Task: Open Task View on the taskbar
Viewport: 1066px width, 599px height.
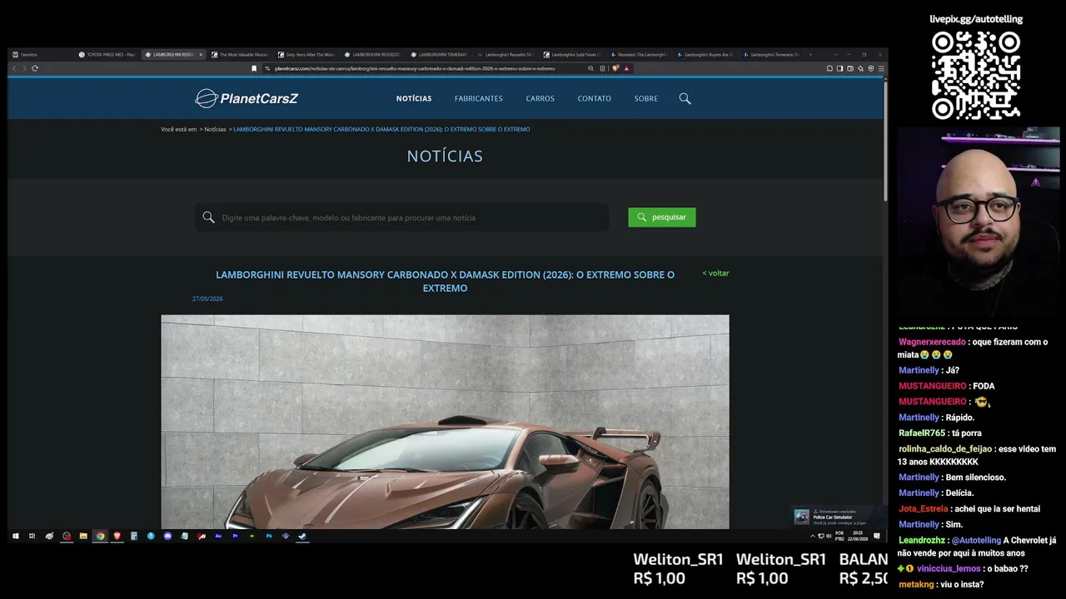Action: [x=32, y=536]
